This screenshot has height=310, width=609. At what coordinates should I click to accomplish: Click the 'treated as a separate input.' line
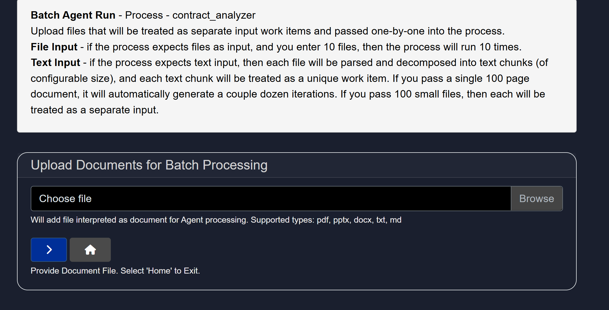click(95, 110)
